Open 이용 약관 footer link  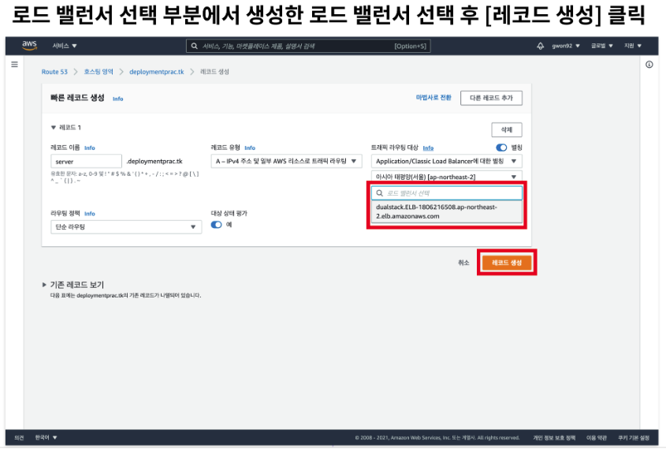597,438
